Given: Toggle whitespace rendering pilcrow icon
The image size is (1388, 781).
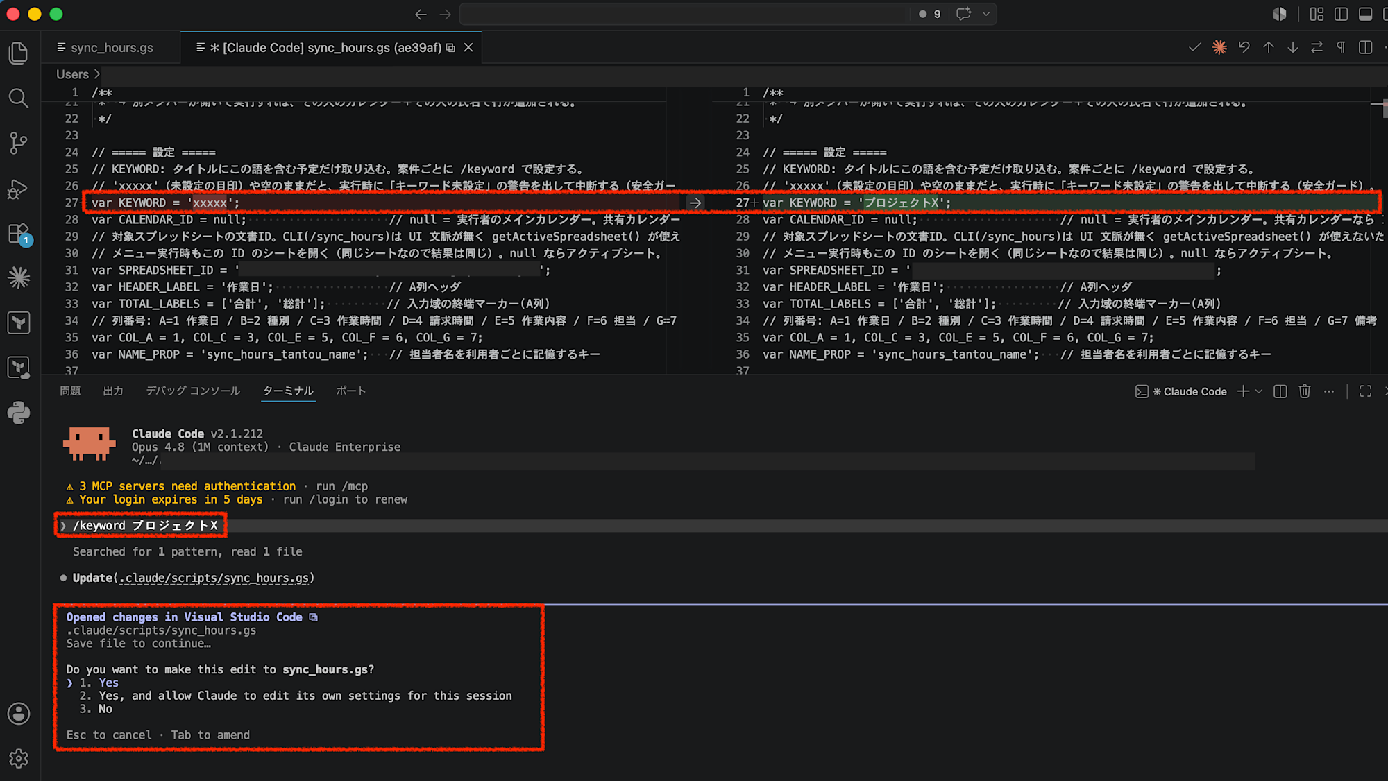Looking at the screenshot, I should click(1341, 47).
